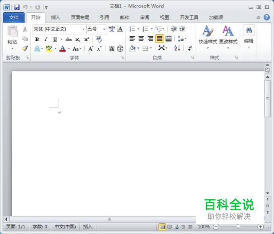Switch to the Developer (开发工具) tab
274x234 pixels.
coord(189,17)
